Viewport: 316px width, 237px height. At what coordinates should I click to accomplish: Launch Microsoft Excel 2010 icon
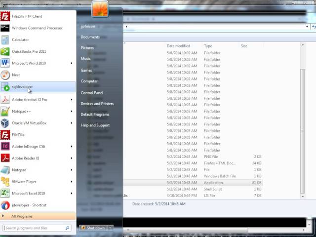[5, 193]
